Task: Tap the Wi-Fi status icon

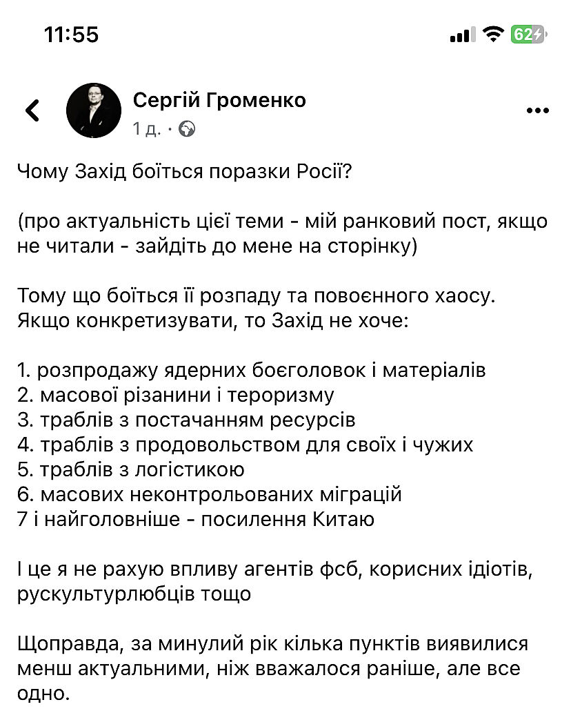Action: (492, 35)
